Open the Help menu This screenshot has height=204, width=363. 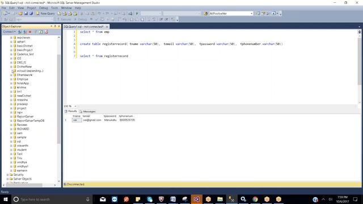pyautogui.click(x=78, y=8)
